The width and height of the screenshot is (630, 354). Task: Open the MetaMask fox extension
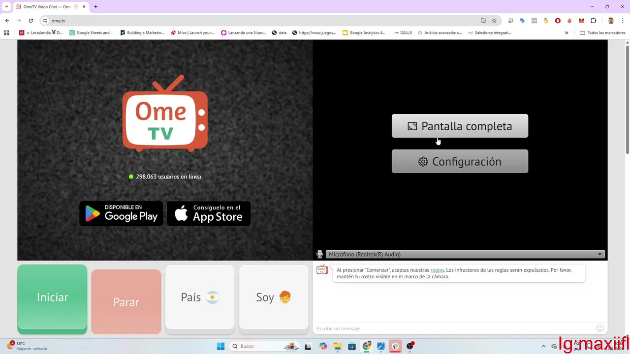tap(581, 21)
